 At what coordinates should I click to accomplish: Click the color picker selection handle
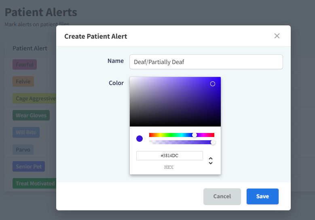[x=213, y=84]
